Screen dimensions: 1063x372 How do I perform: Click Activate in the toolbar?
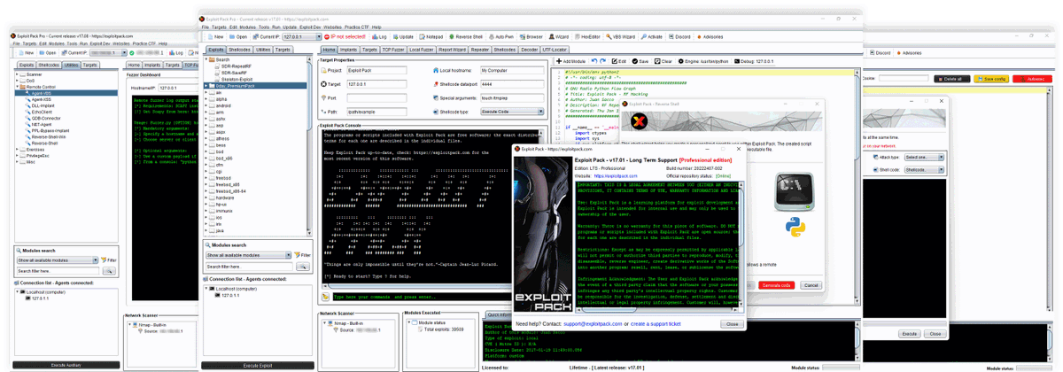[651, 37]
